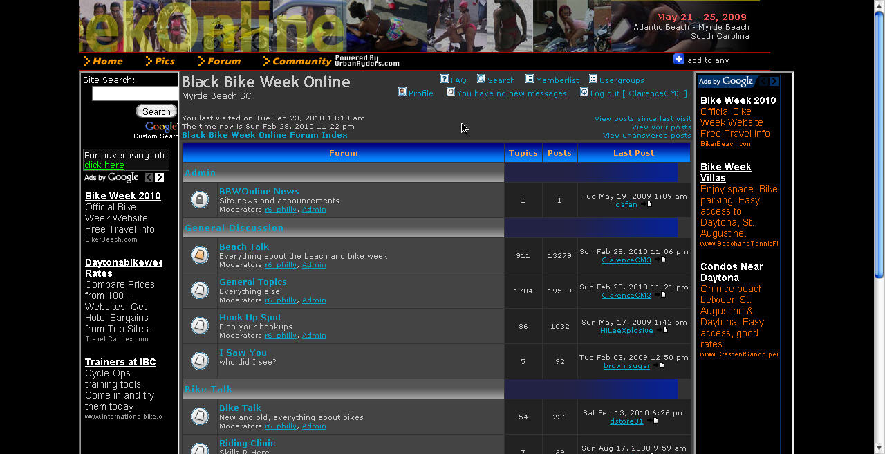Open Pics in the top navigation

pyautogui.click(x=160, y=61)
